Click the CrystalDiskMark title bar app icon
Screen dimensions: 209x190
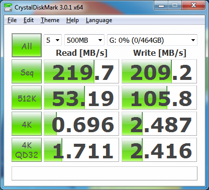tap(8, 7)
